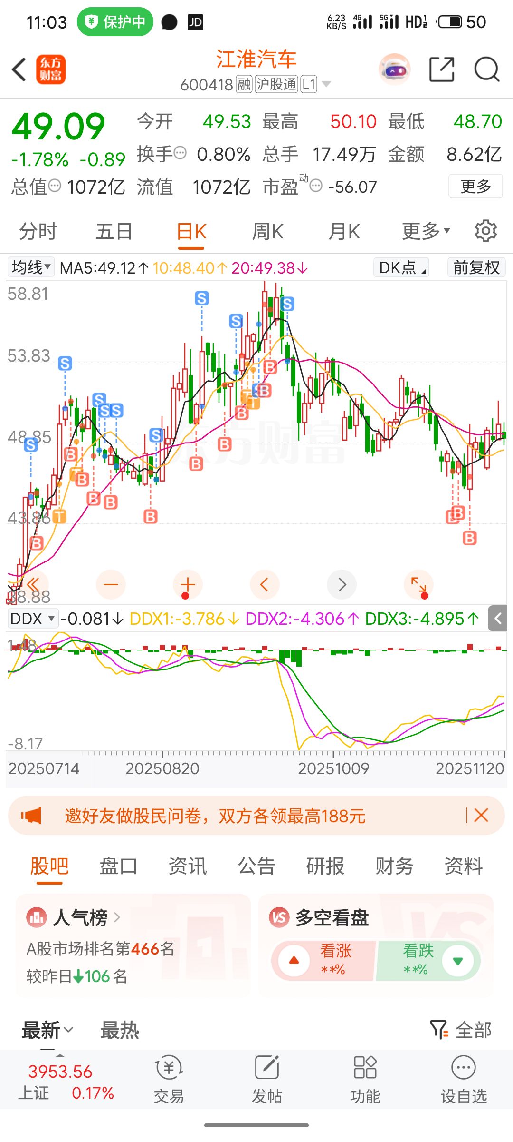Image resolution: width=513 pixels, height=1142 pixels.
Task: Tap the 市盈 info icon
Action: coord(316,186)
